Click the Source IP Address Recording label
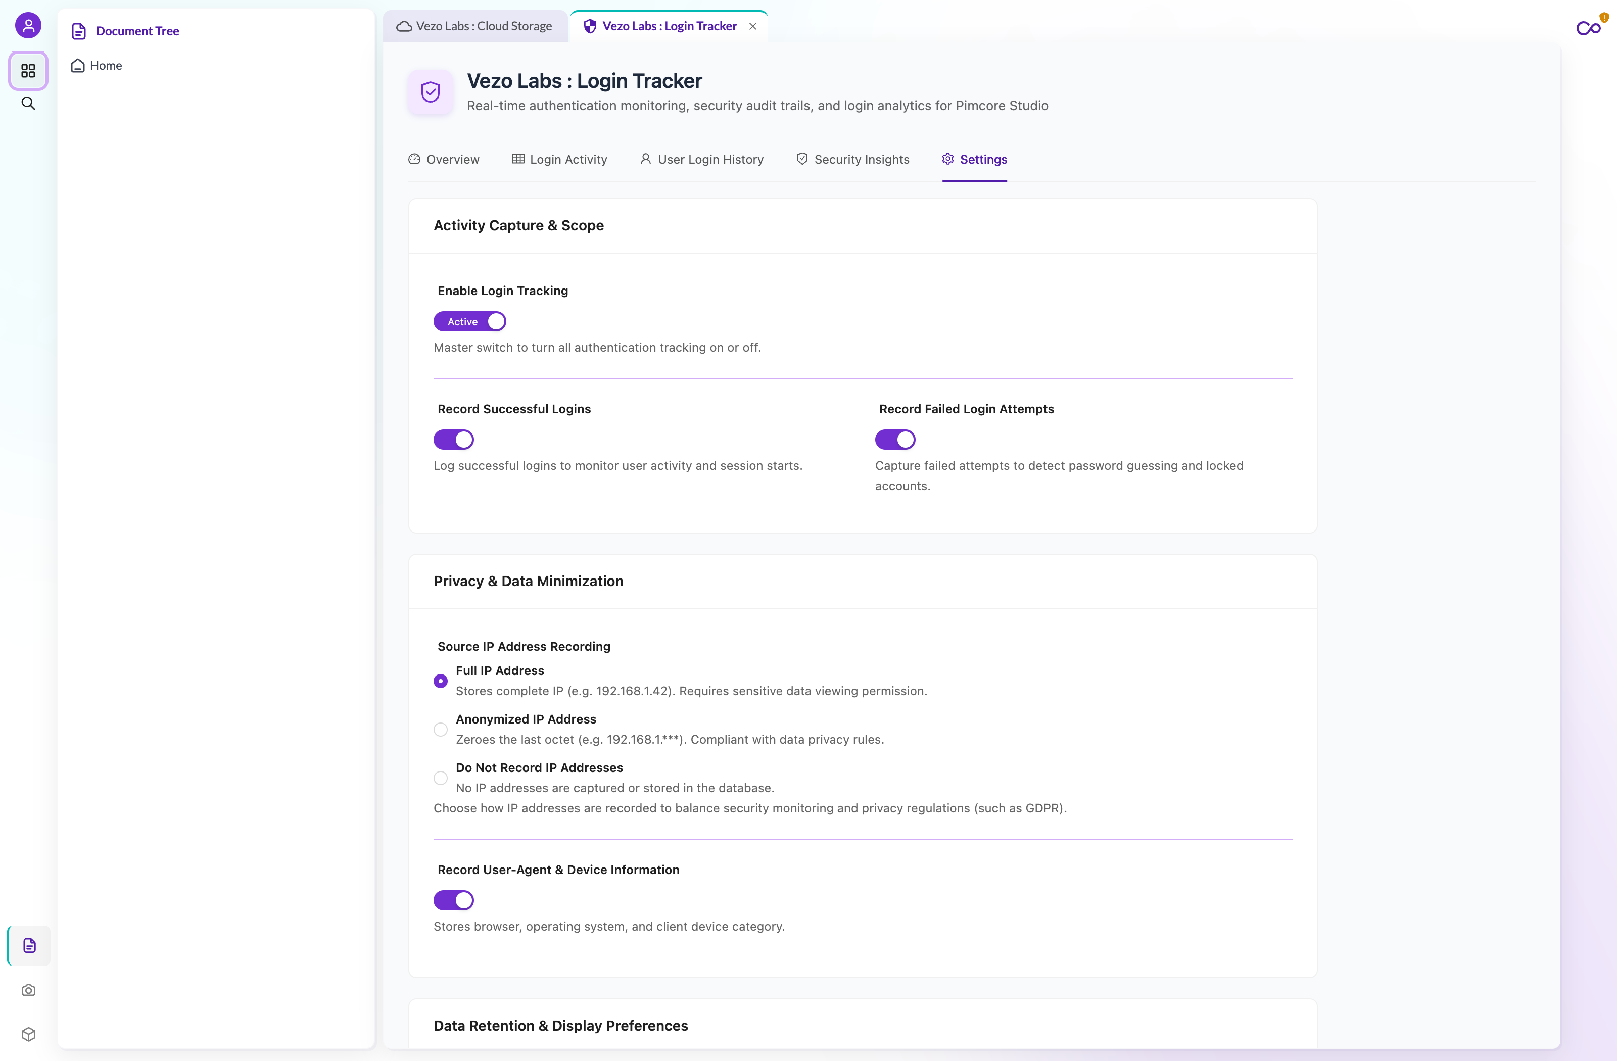Screen dimensions: 1617x1061 point(524,647)
